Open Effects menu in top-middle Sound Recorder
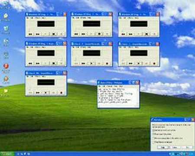 click(x=83, y=18)
